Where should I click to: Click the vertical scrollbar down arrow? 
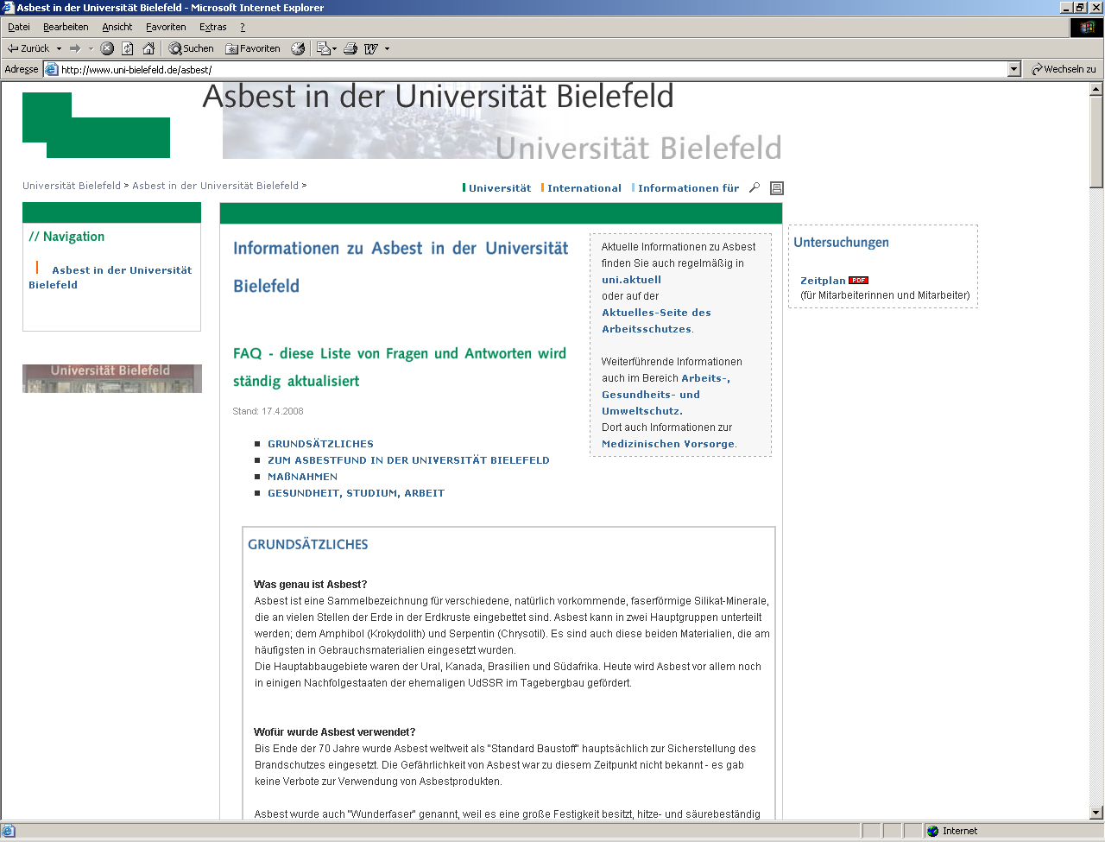tap(1096, 813)
